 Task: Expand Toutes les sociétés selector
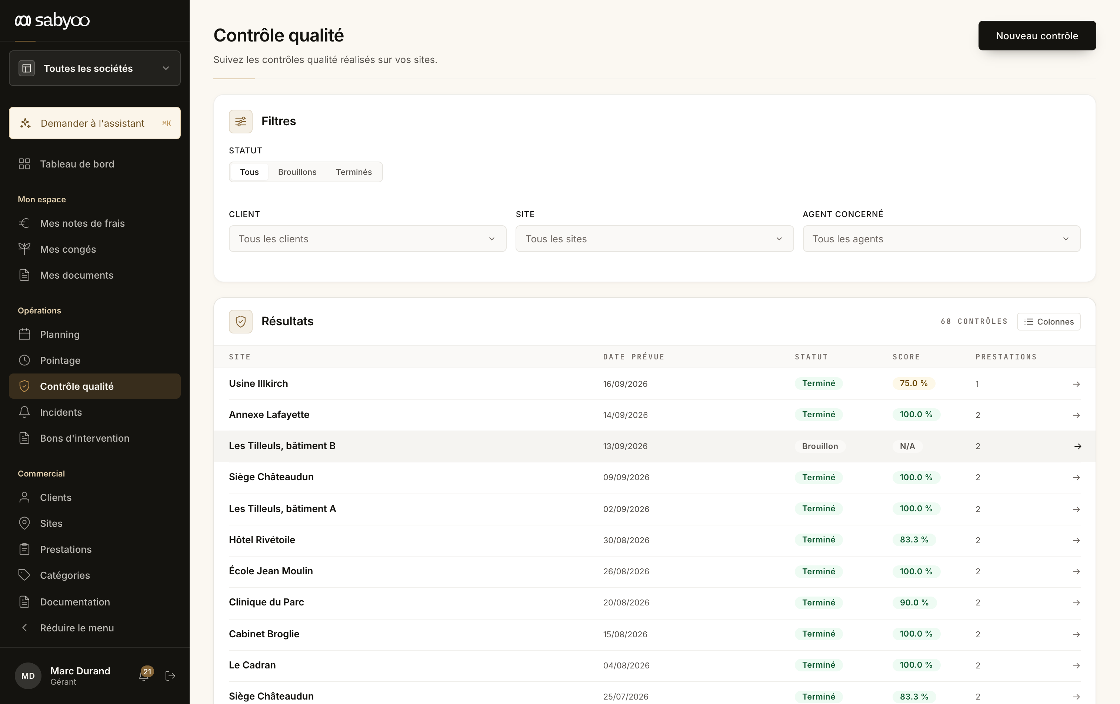pyautogui.click(x=94, y=68)
